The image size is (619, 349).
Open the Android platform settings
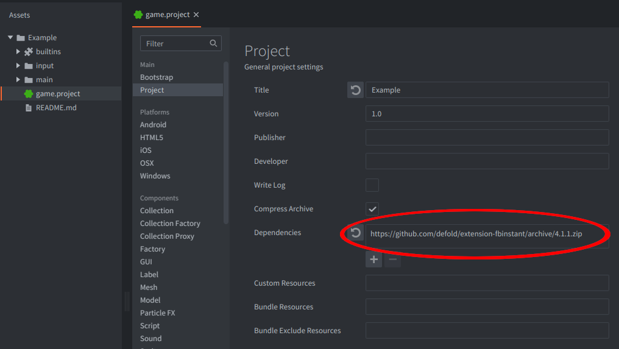pyautogui.click(x=153, y=125)
